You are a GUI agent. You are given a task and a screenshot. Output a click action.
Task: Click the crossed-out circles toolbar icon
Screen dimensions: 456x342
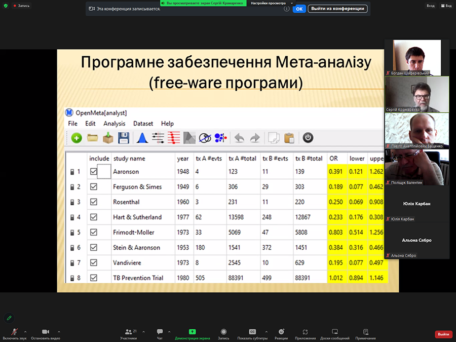coord(205,138)
